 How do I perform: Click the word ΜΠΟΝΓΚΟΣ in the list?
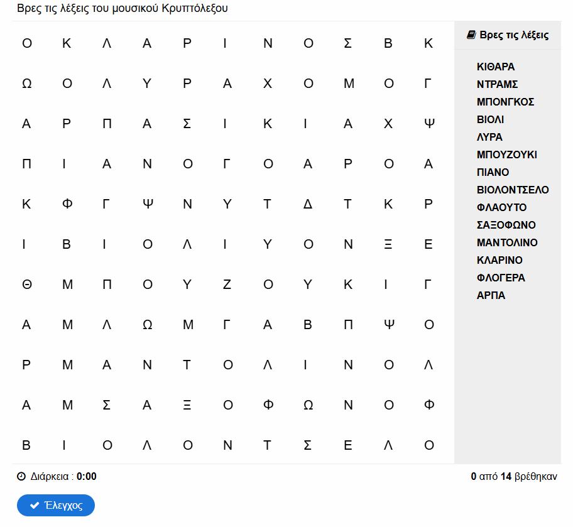[x=505, y=102]
